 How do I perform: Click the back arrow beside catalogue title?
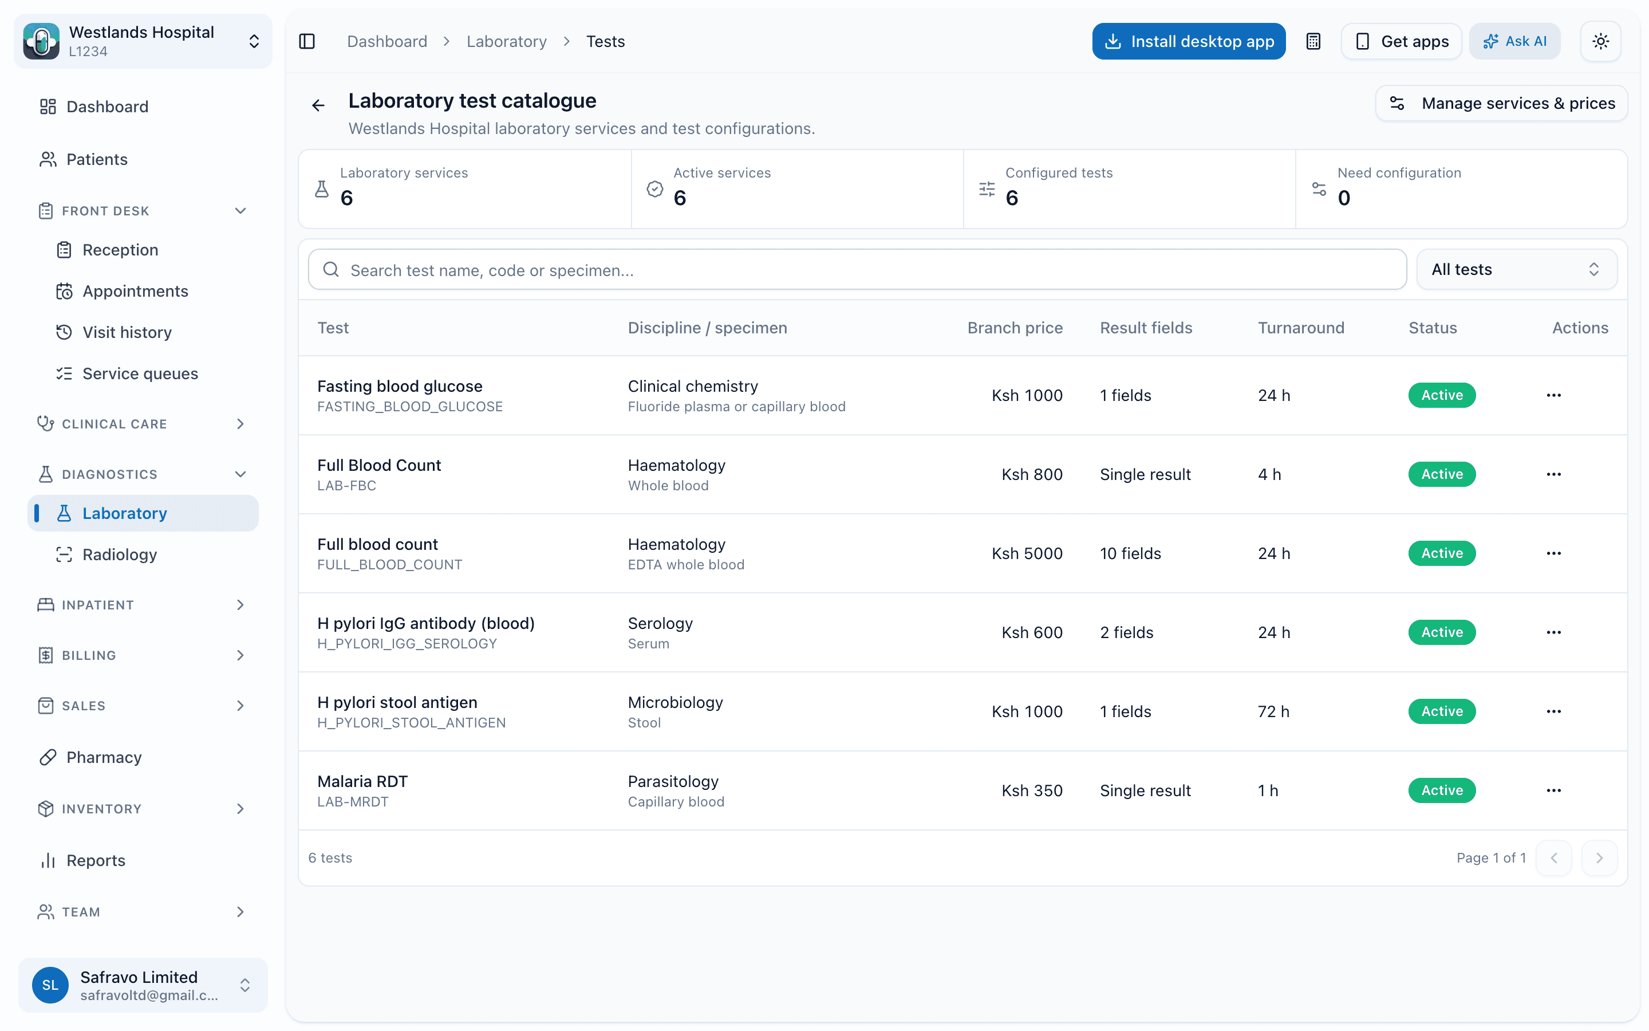[x=318, y=105]
